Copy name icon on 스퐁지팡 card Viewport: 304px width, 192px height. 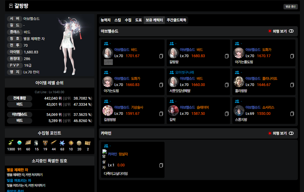[x=292, y=114]
